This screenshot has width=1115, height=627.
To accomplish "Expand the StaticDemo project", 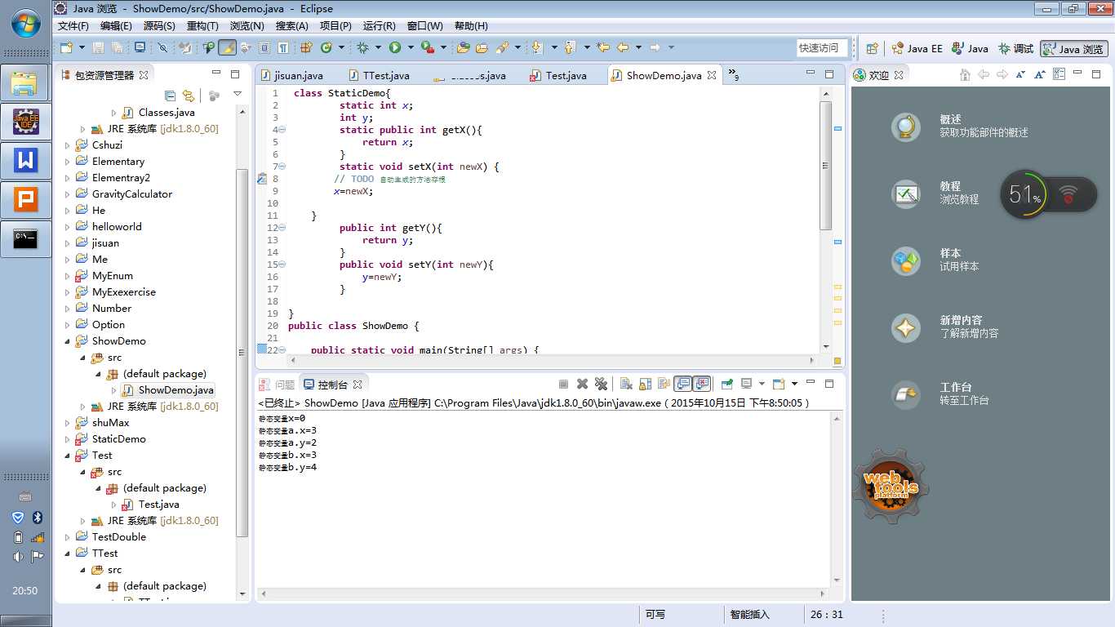I will [68, 439].
